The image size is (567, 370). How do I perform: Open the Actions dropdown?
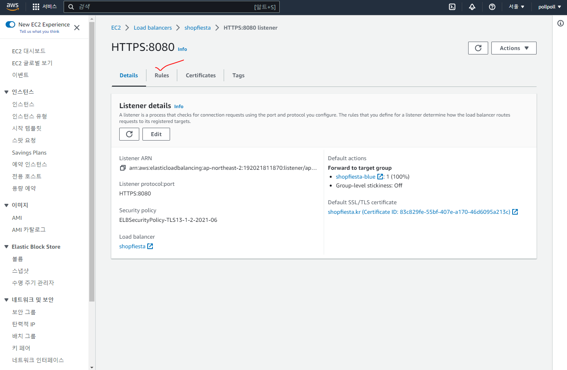[x=514, y=48]
